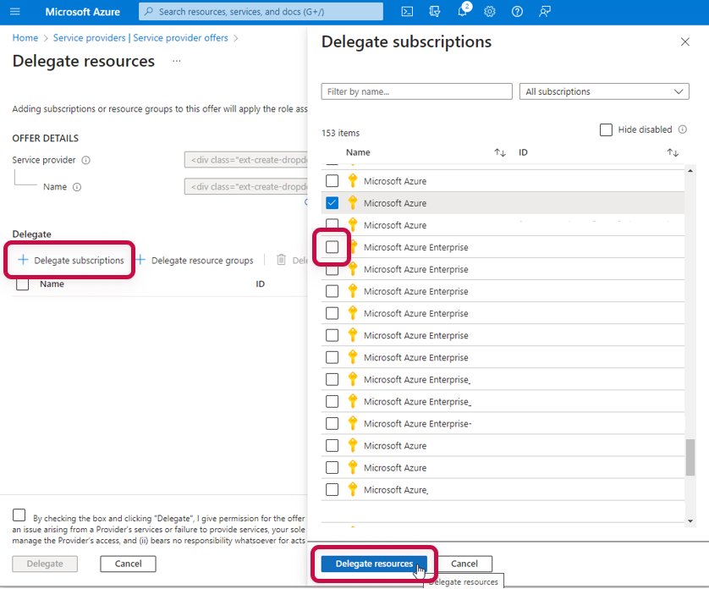Click the info icon next to Hide disabled
The image size is (709, 589).
click(x=682, y=129)
